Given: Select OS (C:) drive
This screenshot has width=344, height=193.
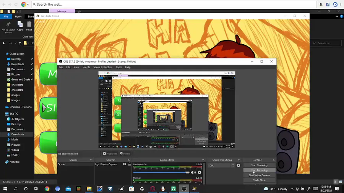Looking at the screenshot, I should tap(15, 155).
